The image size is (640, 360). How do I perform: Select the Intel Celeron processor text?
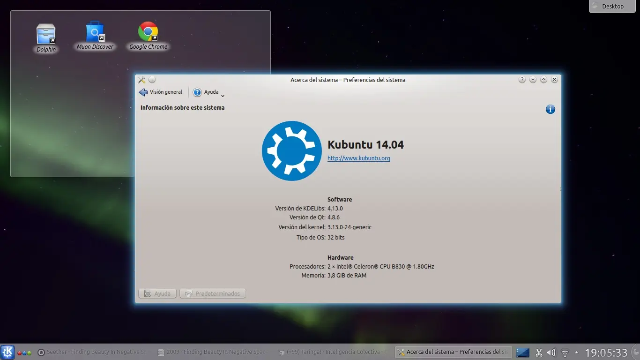(x=381, y=267)
